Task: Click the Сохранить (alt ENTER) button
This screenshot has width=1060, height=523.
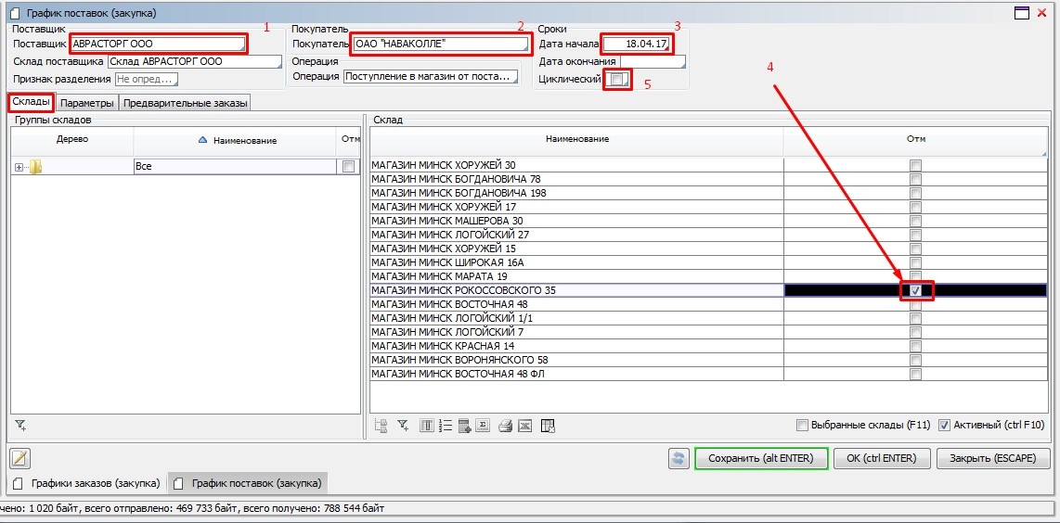Action: (760, 458)
